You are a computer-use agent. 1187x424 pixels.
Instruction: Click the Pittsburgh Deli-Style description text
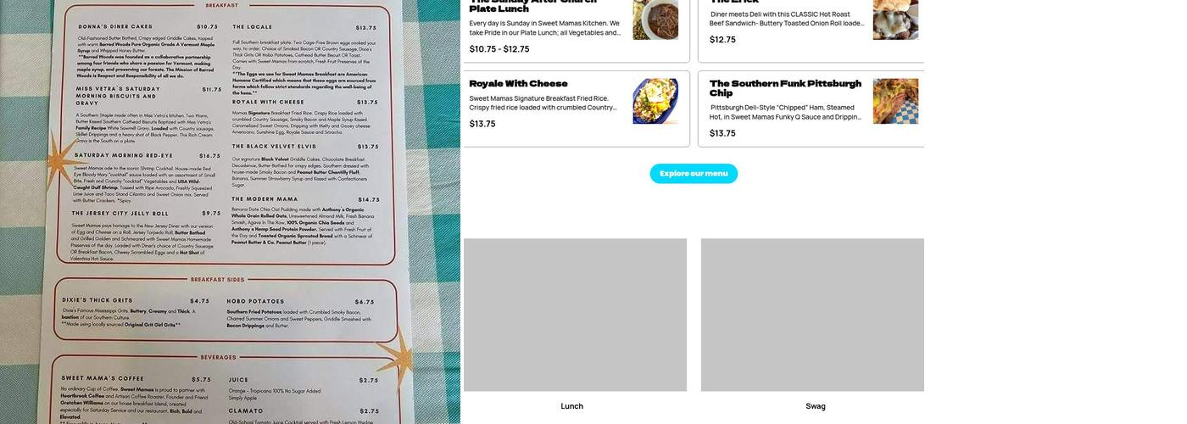point(785,112)
